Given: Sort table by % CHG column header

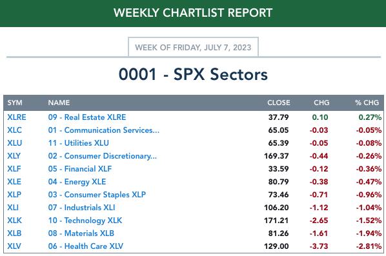Looking at the screenshot, I should pyautogui.click(x=367, y=103).
